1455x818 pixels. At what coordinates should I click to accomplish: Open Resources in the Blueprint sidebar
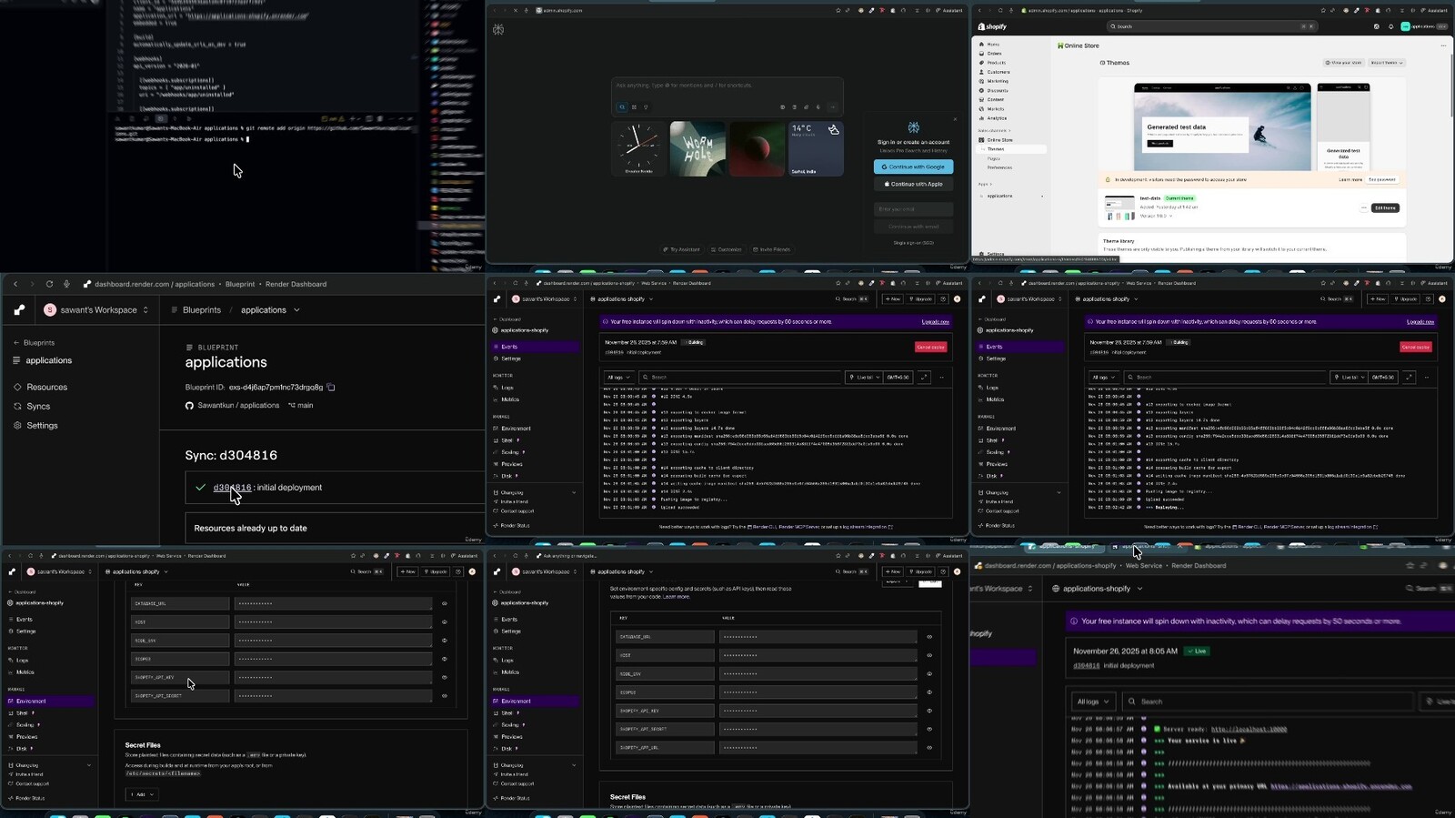pyautogui.click(x=46, y=388)
